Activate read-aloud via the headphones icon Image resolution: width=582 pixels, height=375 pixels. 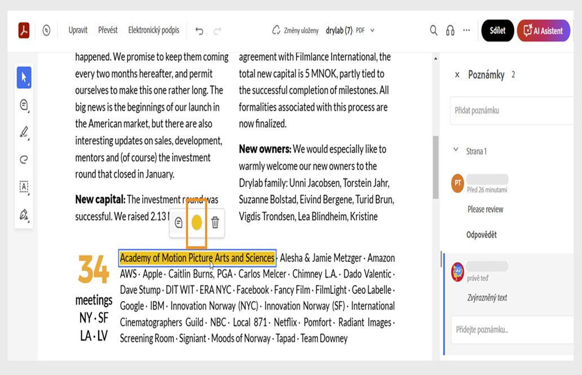[450, 30]
